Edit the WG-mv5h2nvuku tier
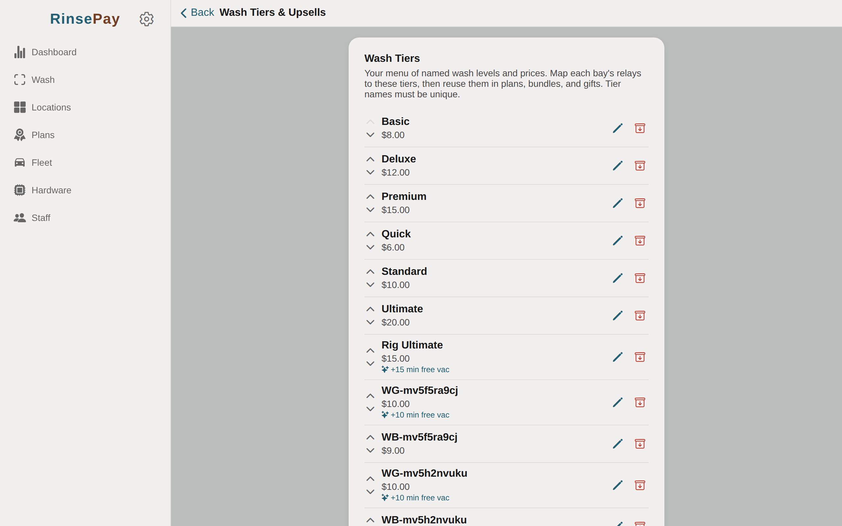 (618, 485)
